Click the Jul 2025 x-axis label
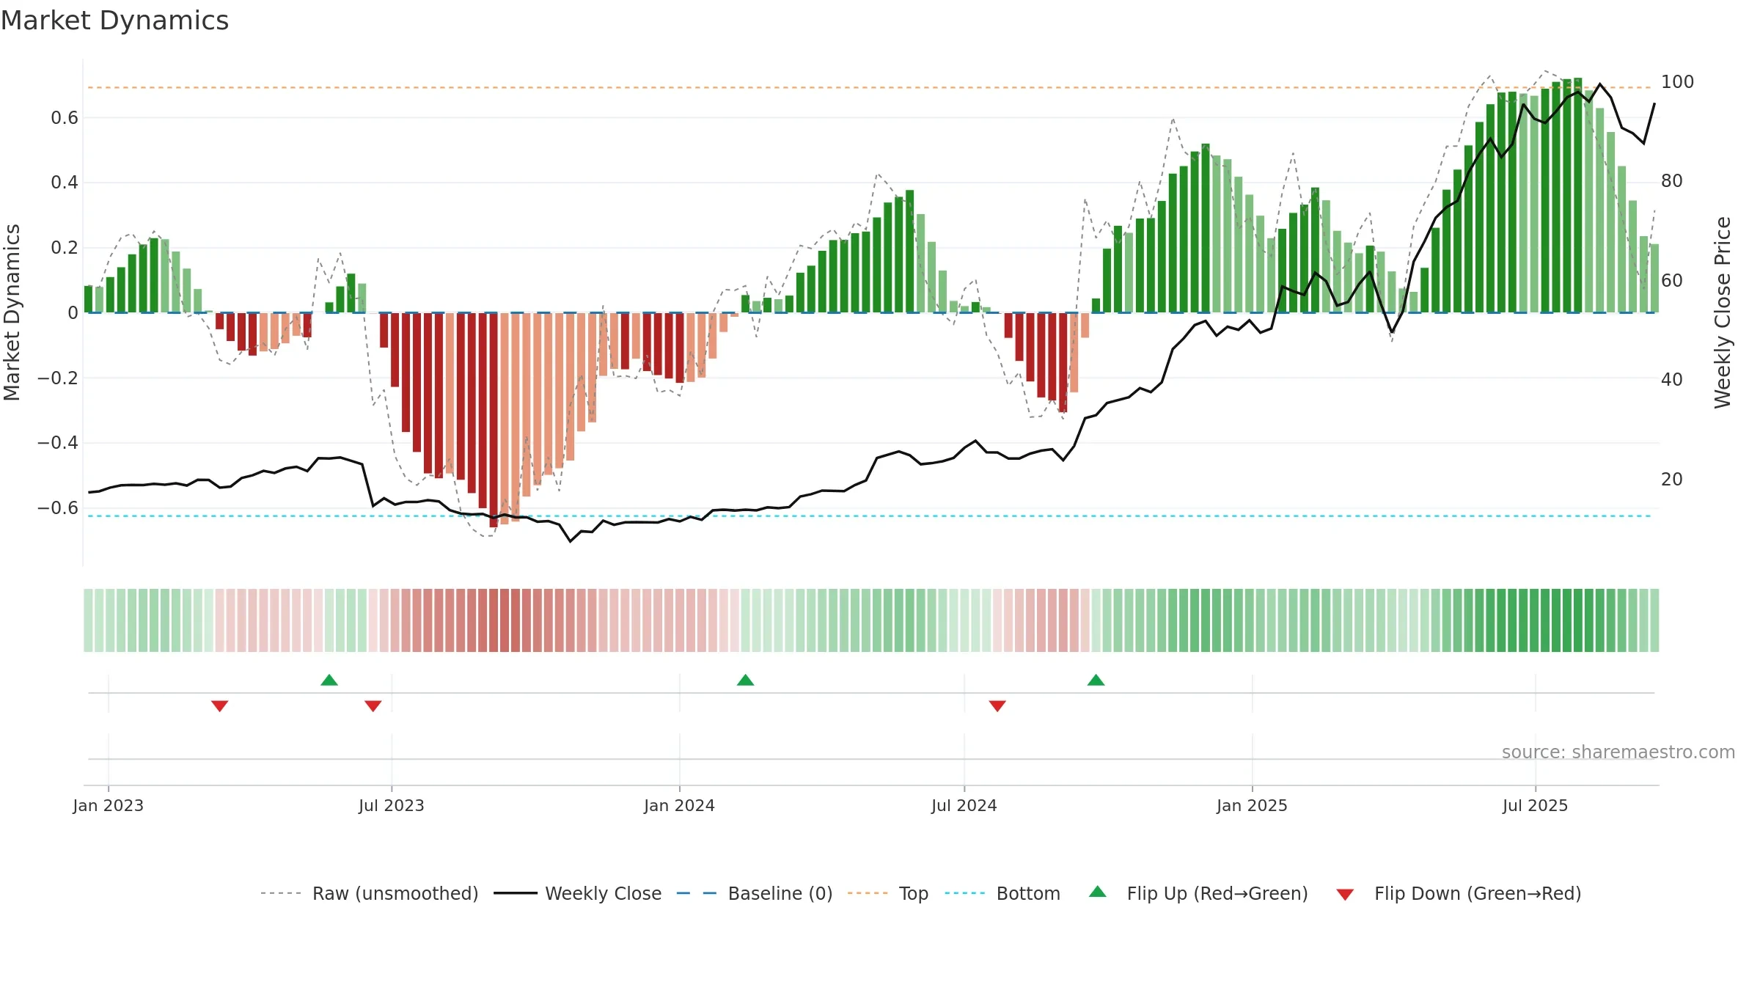This screenshot has height=990, width=1760. [1535, 805]
